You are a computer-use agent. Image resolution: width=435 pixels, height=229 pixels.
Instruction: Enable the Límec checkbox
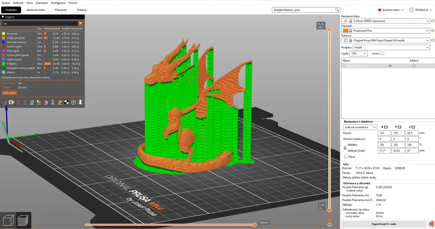tap(382, 53)
